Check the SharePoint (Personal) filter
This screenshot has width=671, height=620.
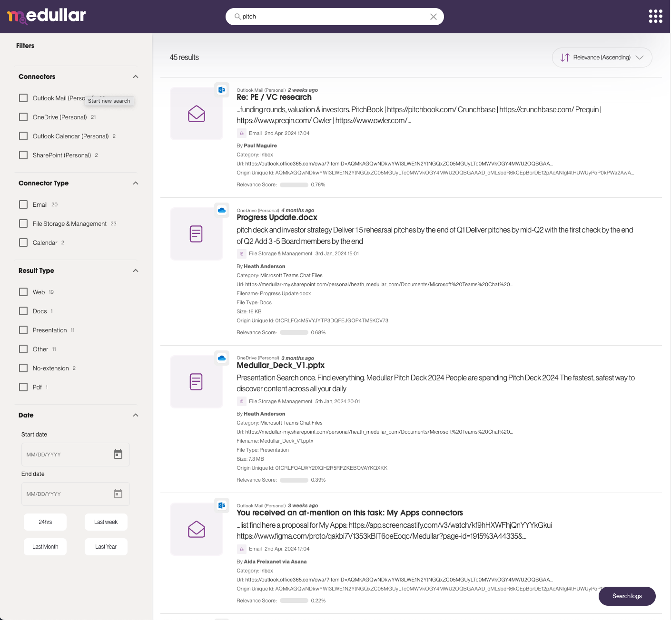(23, 155)
